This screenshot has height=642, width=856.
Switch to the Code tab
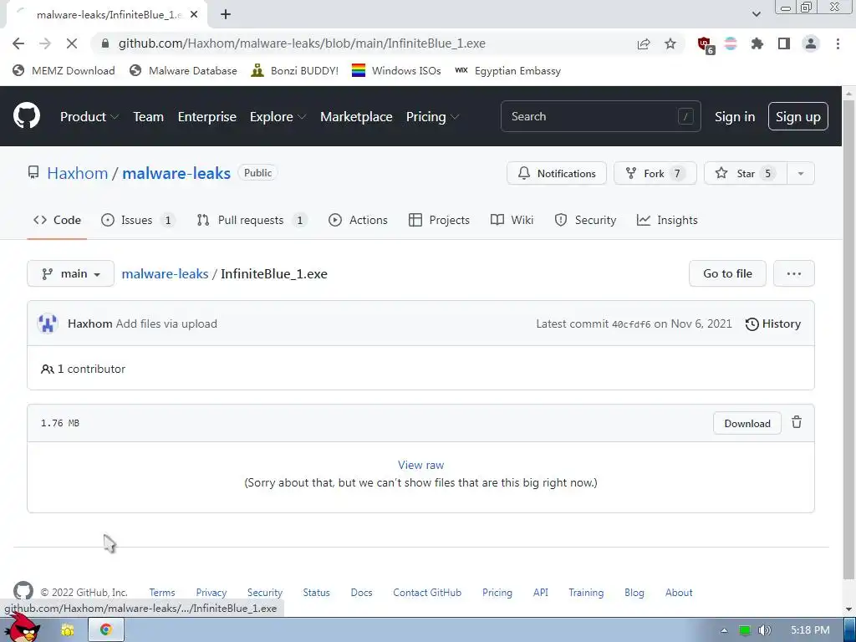(57, 220)
